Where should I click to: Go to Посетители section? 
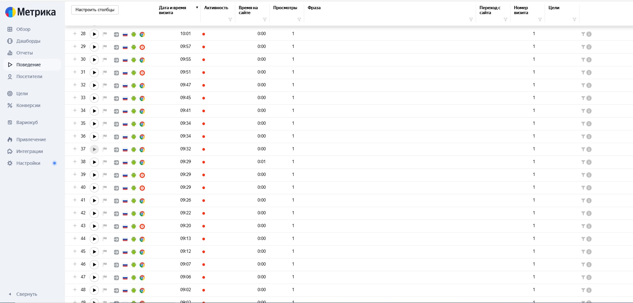(29, 76)
